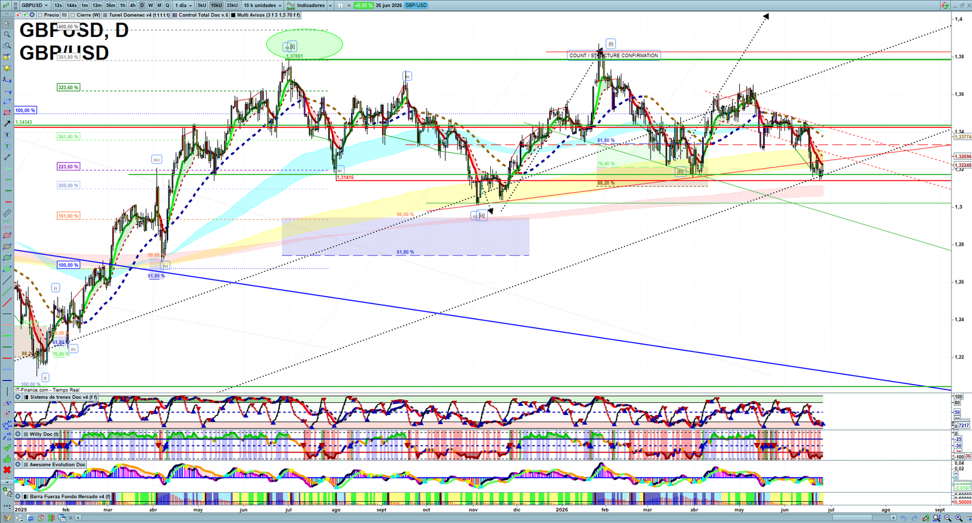Screen dimensions: 972x523
Task: Click the double-chevron collapse arrow at bottom
Action: (70, 518)
